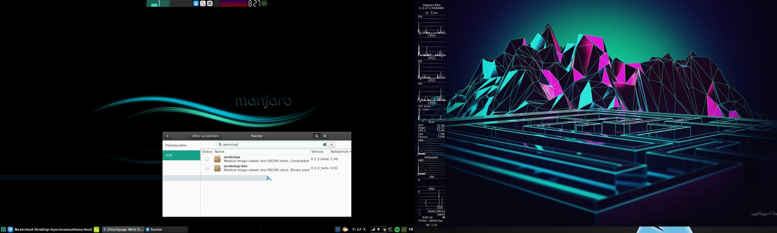
Task: Toggle the search magnifier button in header
Action: [316, 136]
